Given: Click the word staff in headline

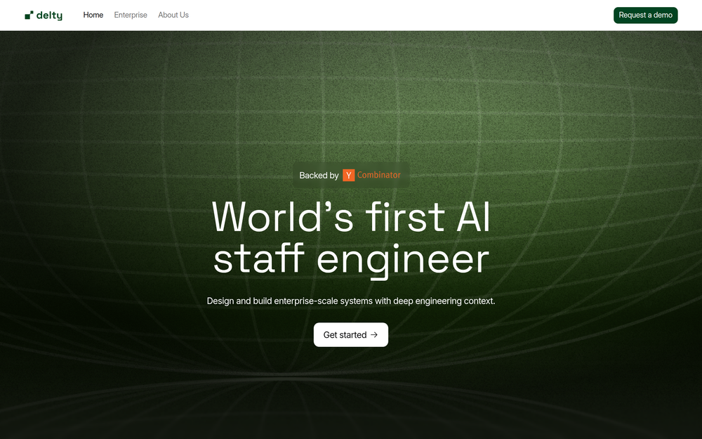Looking at the screenshot, I should click(x=259, y=258).
